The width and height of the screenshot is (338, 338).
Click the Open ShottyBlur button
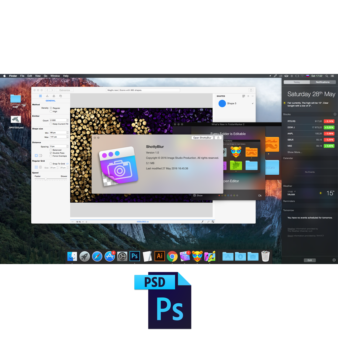[x=202, y=138]
